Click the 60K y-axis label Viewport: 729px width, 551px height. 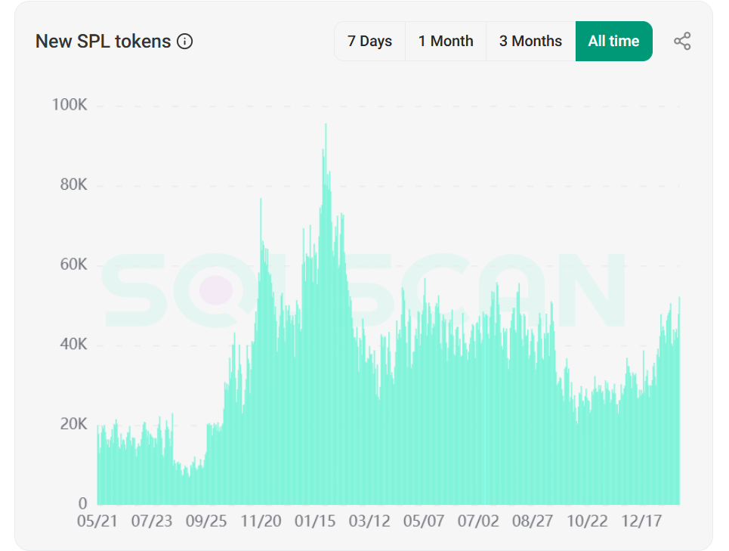pyautogui.click(x=73, y=265)
